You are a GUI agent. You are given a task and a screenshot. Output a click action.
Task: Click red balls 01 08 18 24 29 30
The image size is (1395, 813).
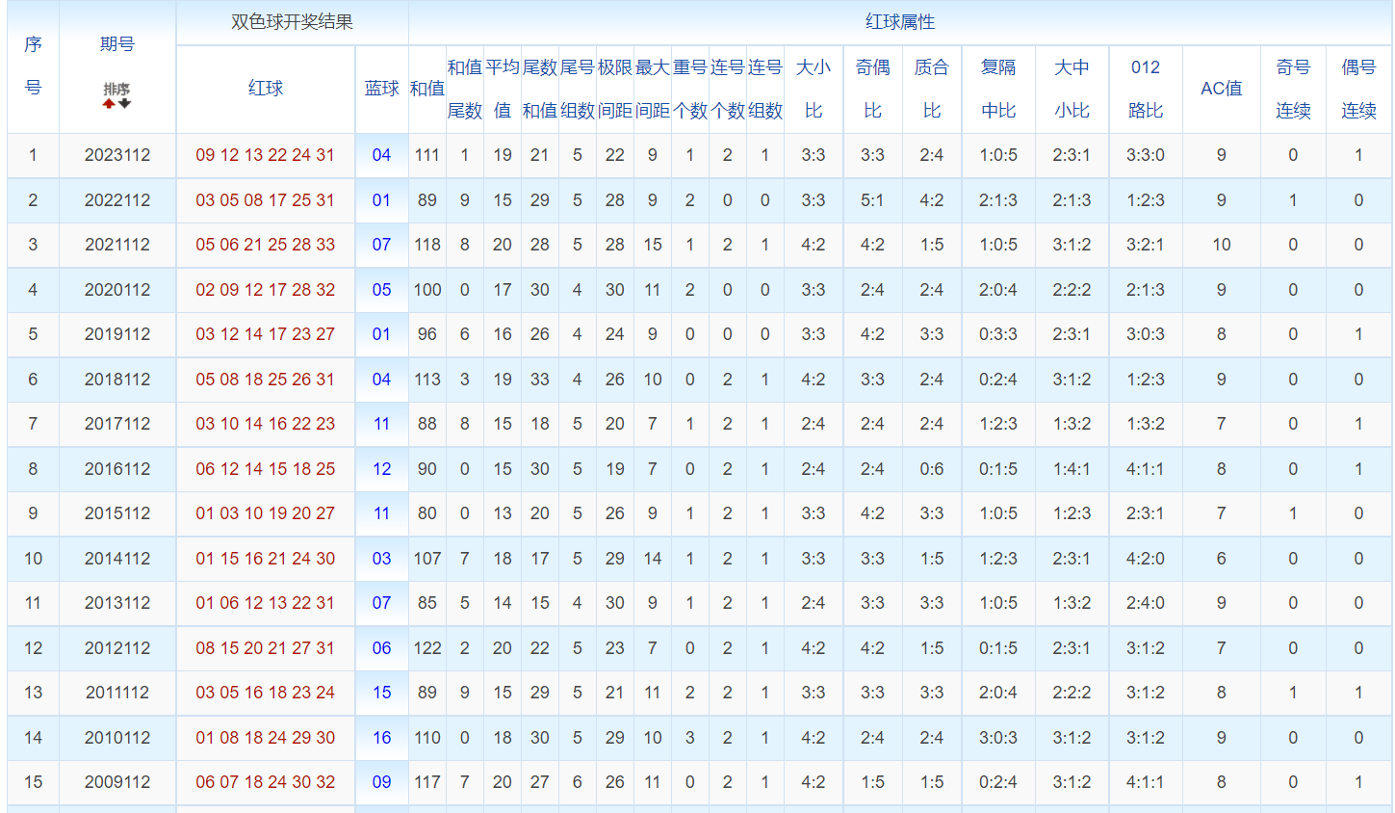(266, 738)
